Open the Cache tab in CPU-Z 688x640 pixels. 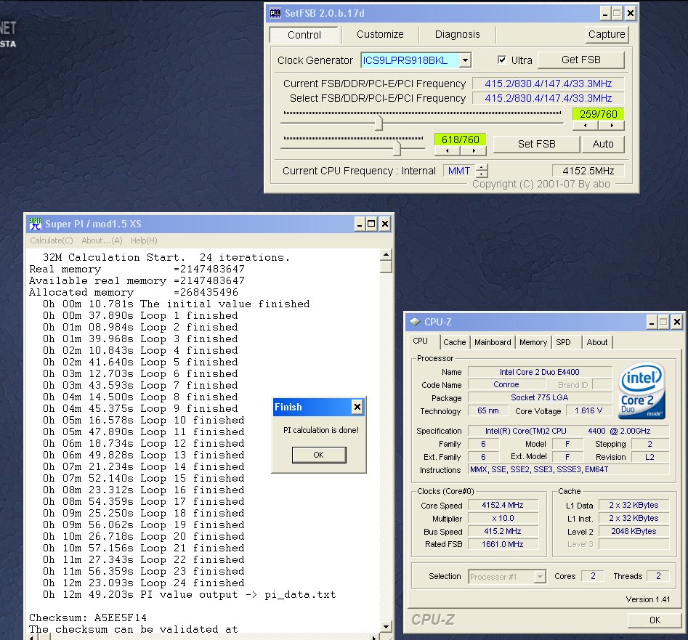455,342
